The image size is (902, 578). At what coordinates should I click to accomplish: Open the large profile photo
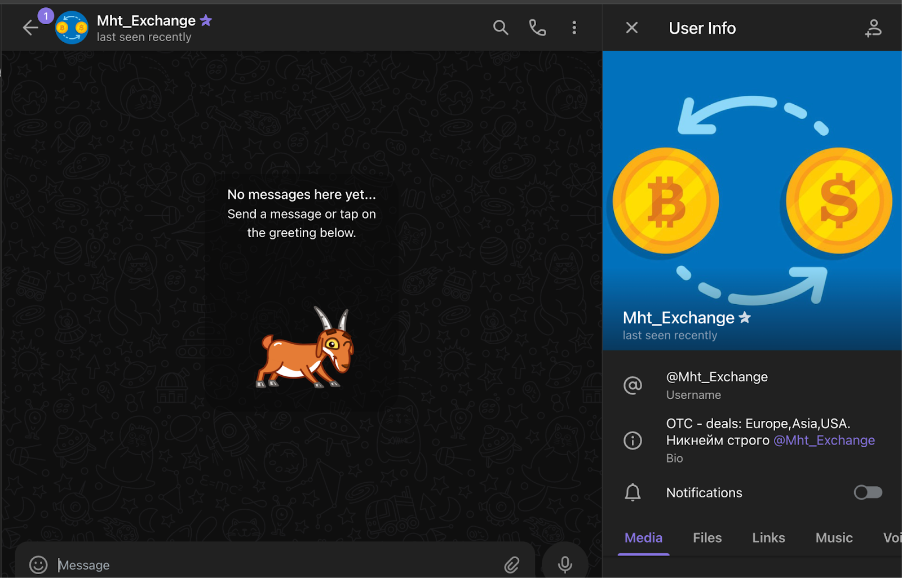coord(752,201)
